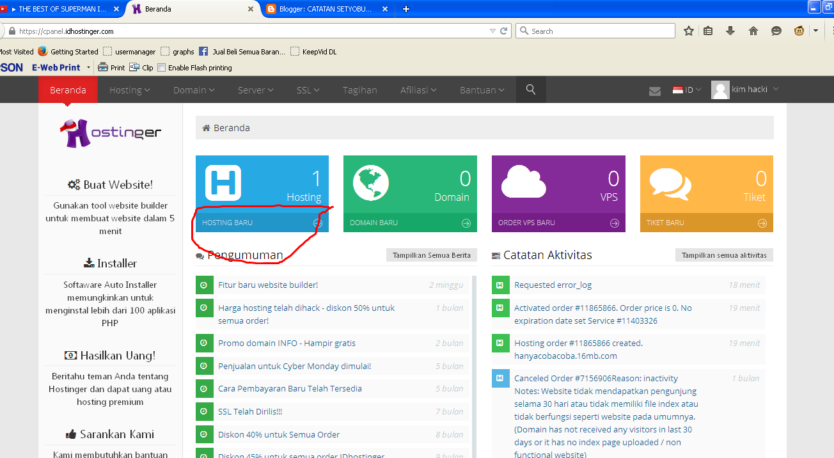
Task: Expand the SSL menu dropdown
Action: point(308,90)
